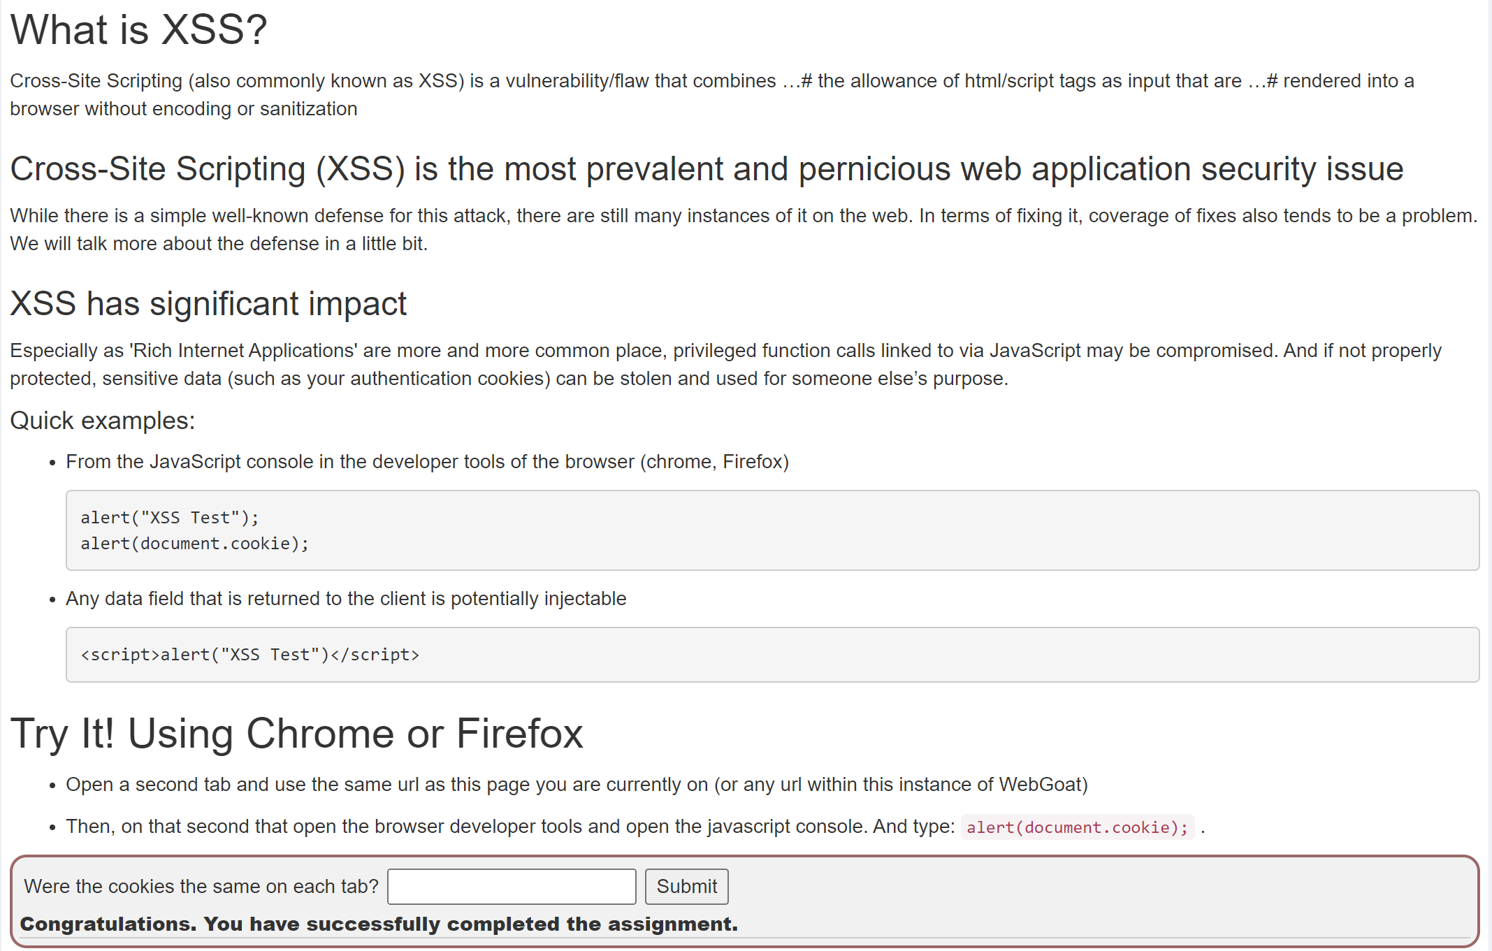Click the 'Any data field that is returned' bullet
Image resolution: width=1492 pixels, height=951 pixels.
346,599
